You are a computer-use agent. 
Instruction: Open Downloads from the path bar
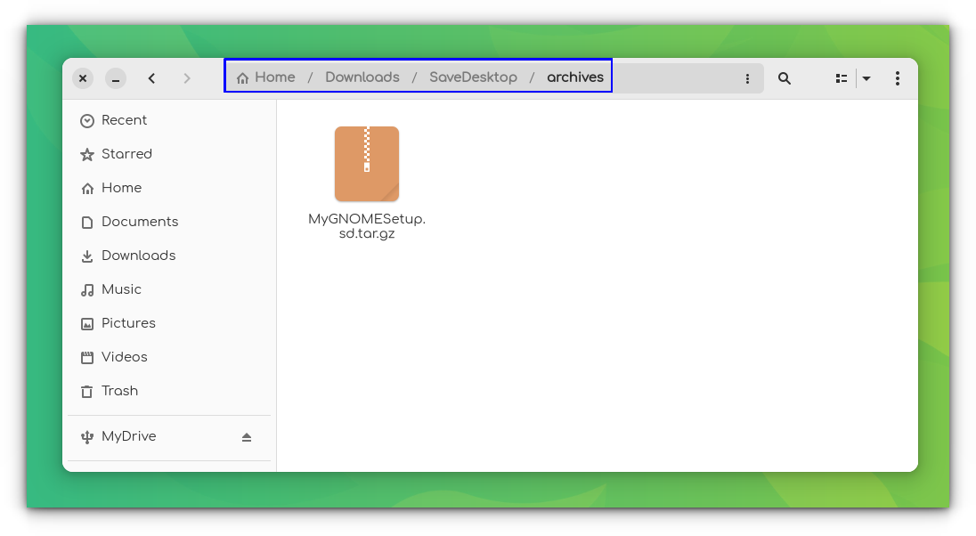[x=362, y=77]
